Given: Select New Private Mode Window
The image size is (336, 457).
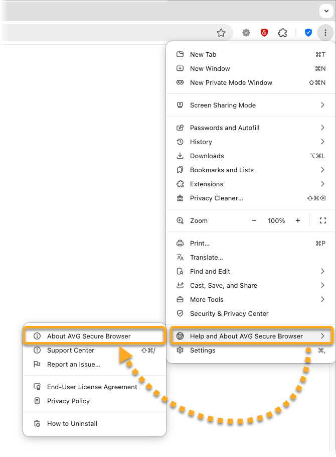Looking at the screenshot, I should (231, 82).
